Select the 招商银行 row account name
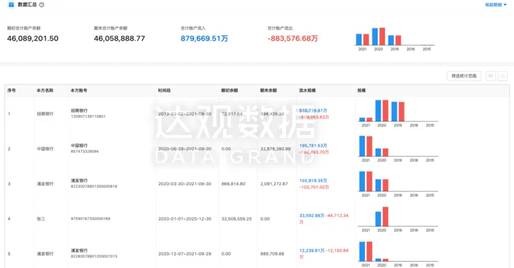Image resolution: width=514 pixels, height=268 pixels. pyautogui.click(x=45, y=114)
